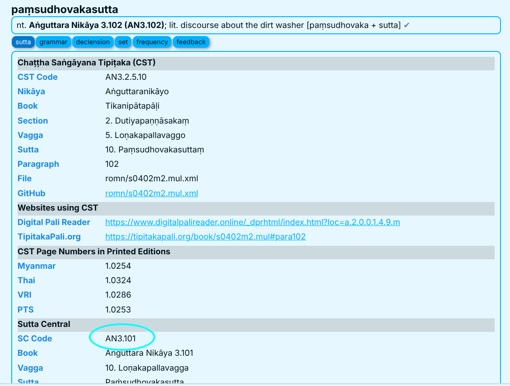Screen dimensions: 510x386
Task: Click the Sutta Central section header
Action: pyautogui.click(x=44, y=324)
